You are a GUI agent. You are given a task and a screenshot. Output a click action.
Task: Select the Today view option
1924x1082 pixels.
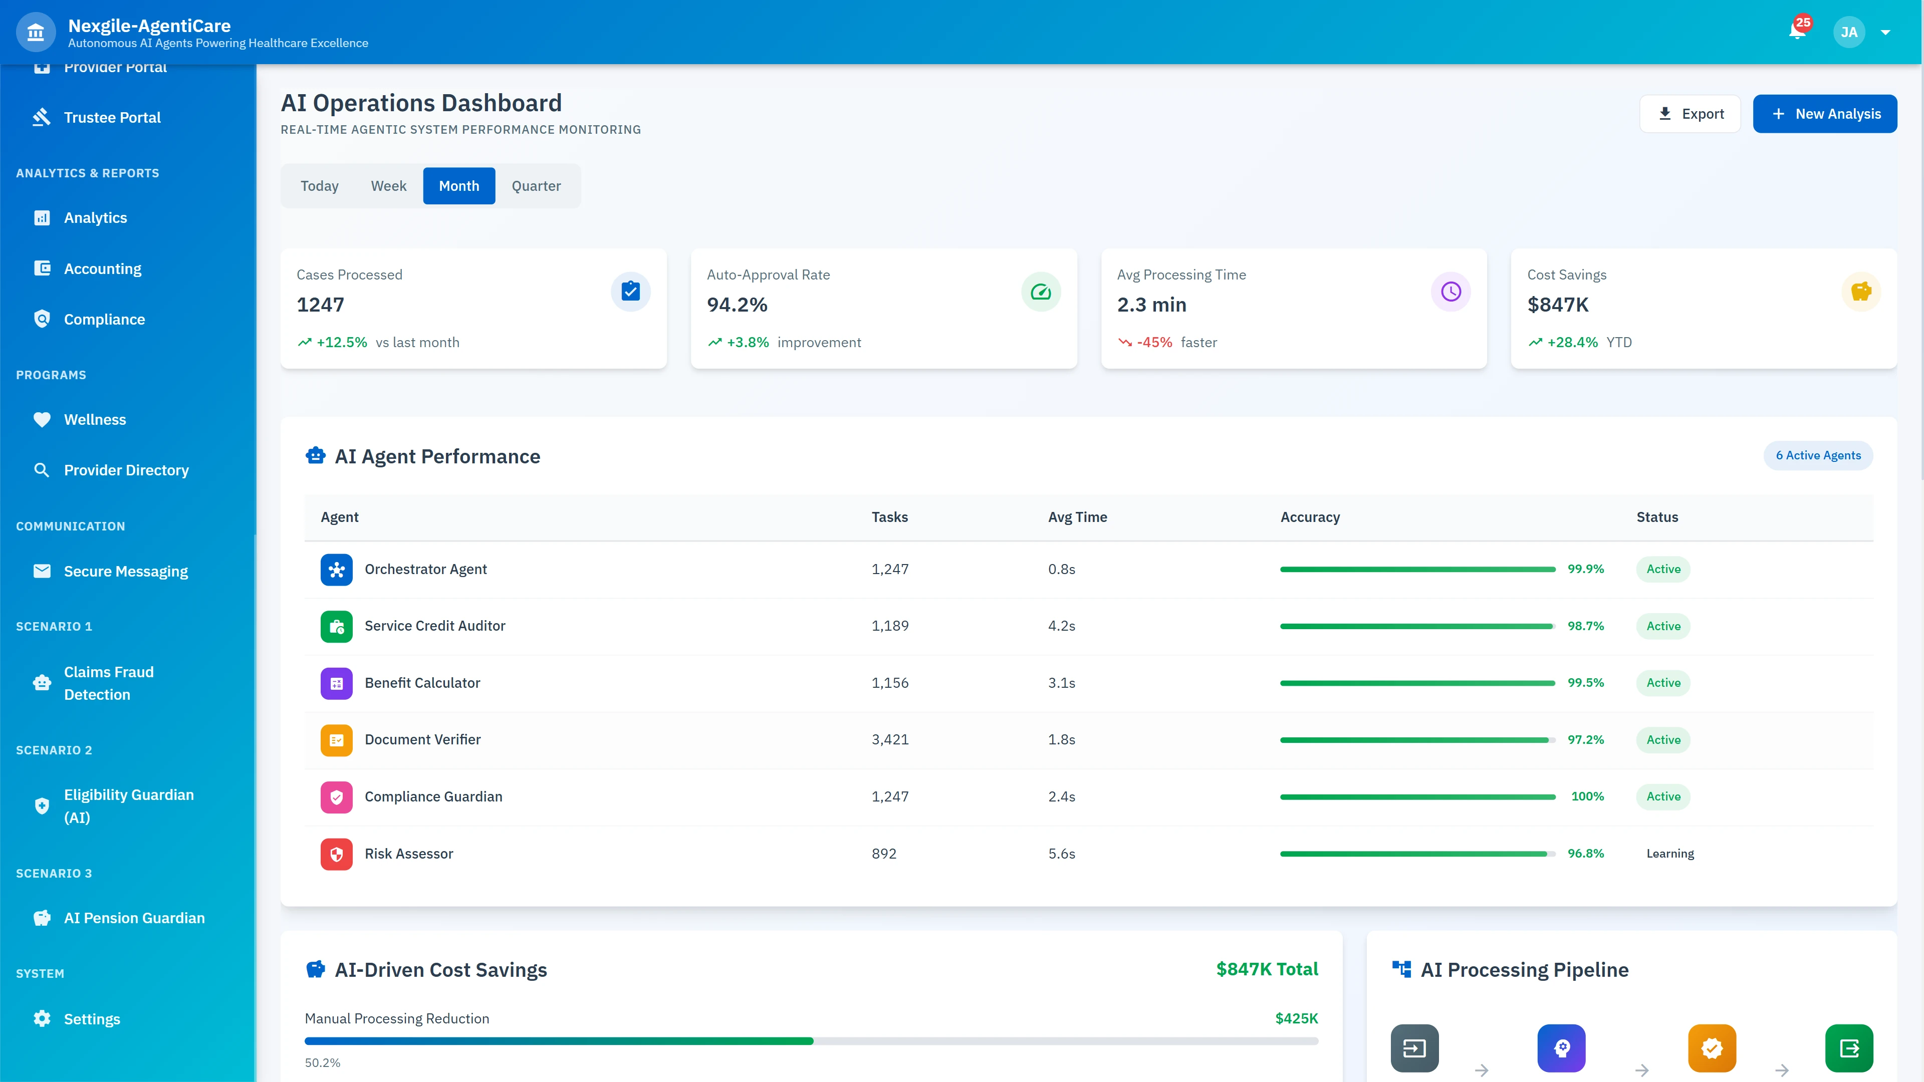(x=320, y=185)
